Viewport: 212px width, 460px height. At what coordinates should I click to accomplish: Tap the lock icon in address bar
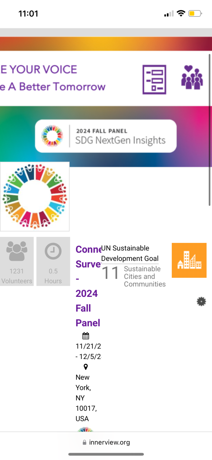click(x=85, y=443)
